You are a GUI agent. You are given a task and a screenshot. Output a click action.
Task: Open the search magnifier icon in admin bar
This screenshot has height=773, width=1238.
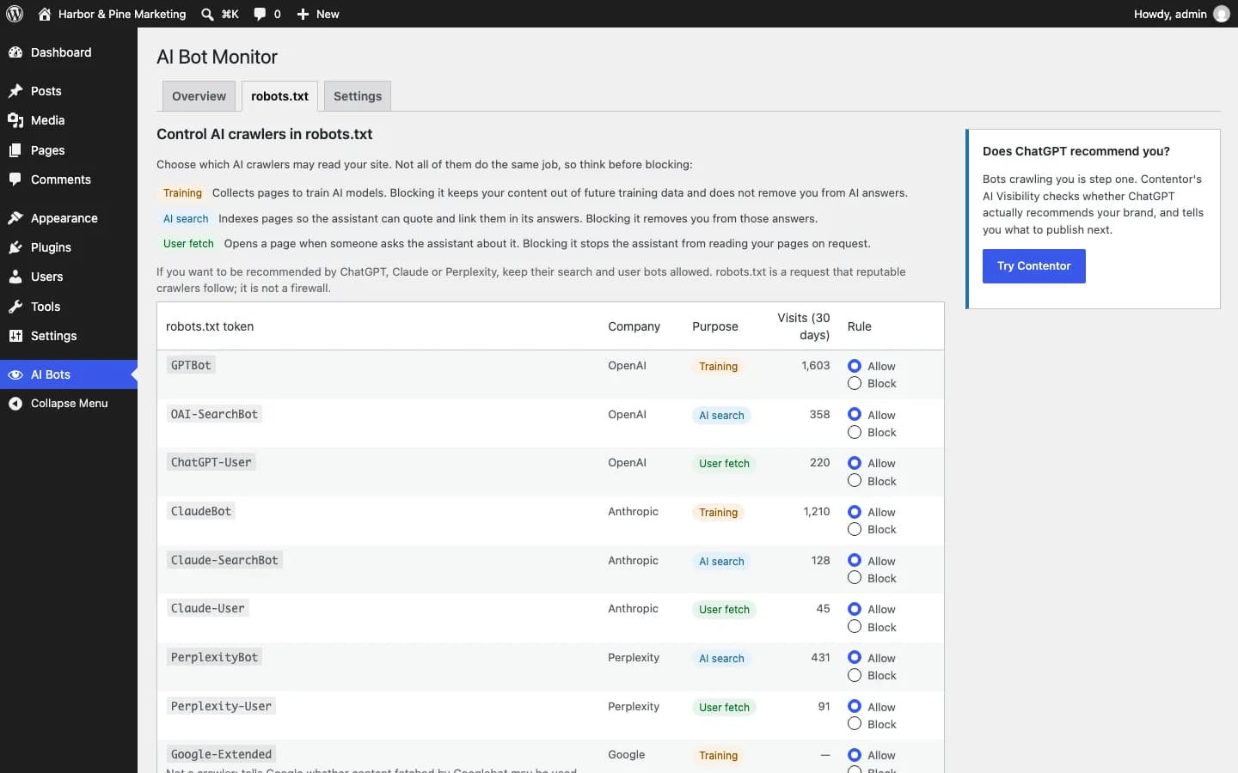tap(207, 14)
